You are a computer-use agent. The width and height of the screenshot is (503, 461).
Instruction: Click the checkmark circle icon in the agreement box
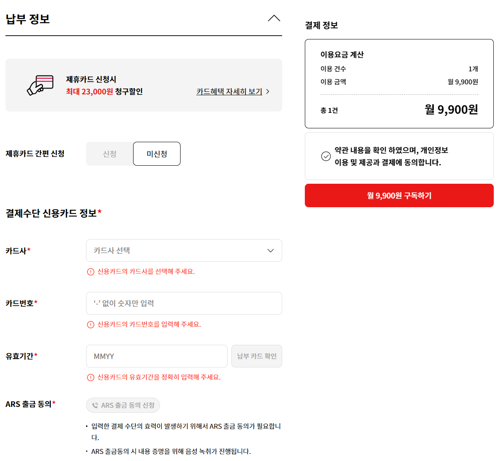tap(326, 156)
